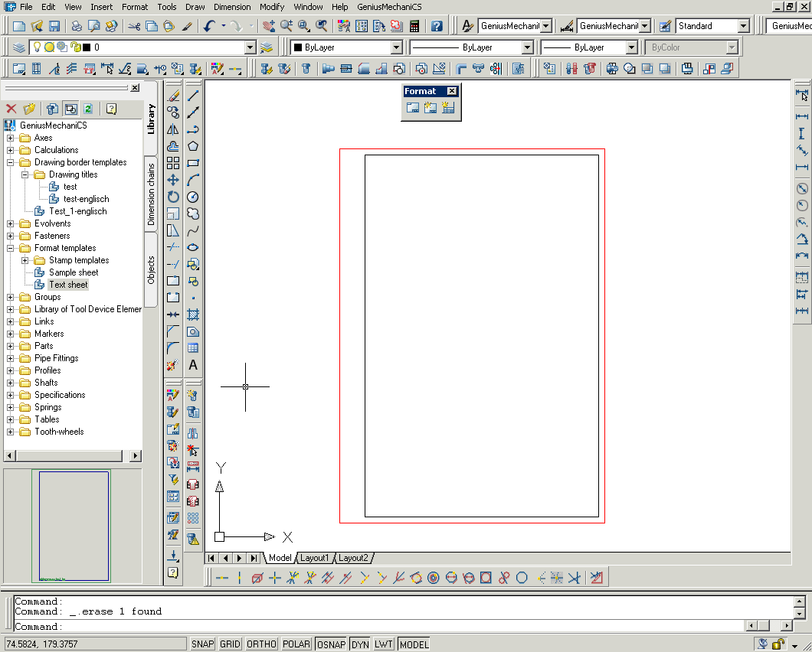Click the Layer Properties Manager icon
The height and width of the screenshot is (652, 812).
pos(19,47)
